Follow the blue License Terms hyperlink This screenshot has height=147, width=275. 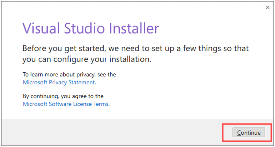click(66, 104)
